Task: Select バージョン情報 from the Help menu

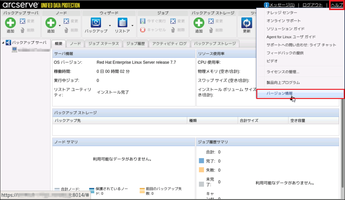Action: click(x=279, y=93)
